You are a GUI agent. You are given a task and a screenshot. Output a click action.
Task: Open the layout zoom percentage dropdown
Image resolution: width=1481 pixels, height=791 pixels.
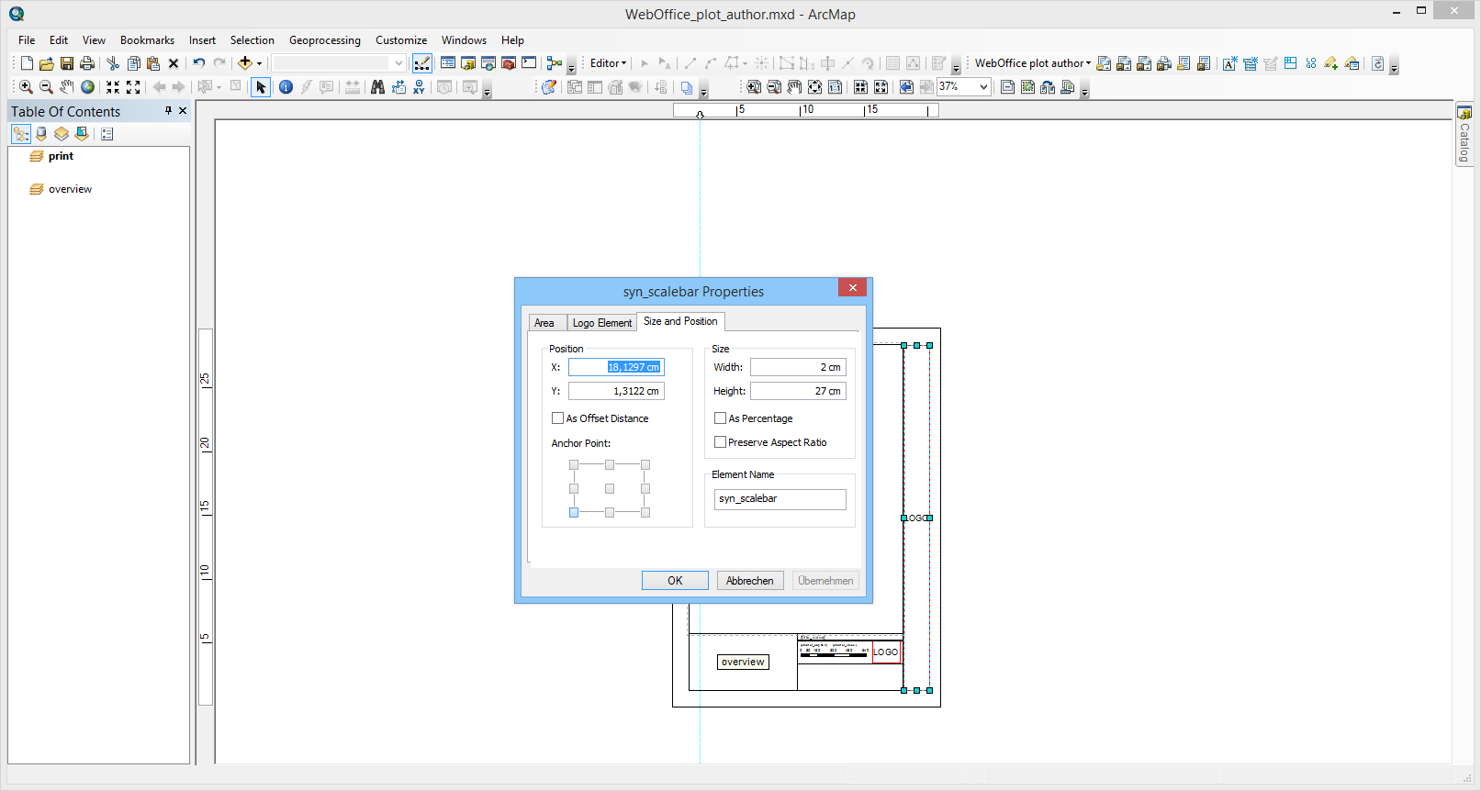click(x=983, y=87)
